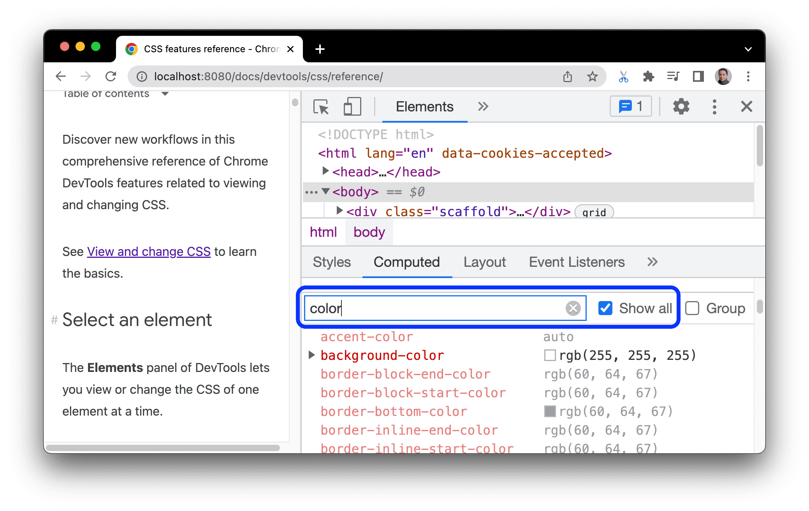Clear the color filter input field
Screen dimensions: 809x511
[573, 308]
